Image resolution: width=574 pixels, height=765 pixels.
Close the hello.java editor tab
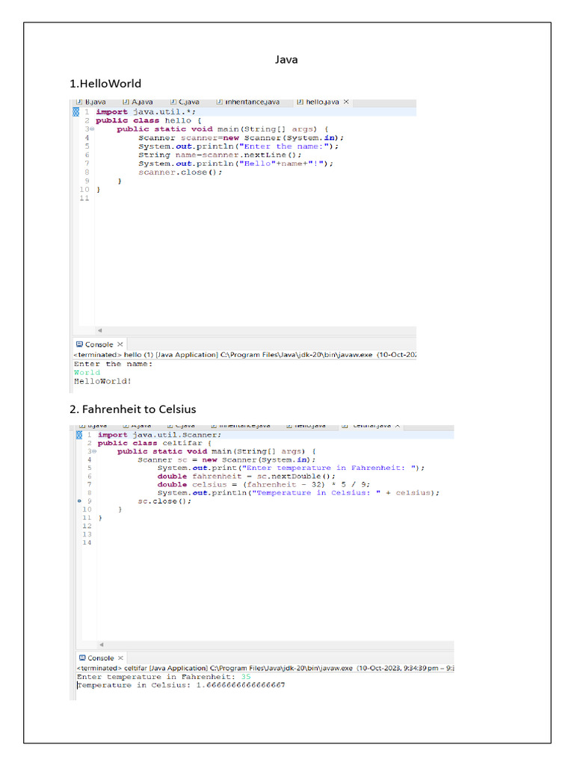(x=346, y=102)
